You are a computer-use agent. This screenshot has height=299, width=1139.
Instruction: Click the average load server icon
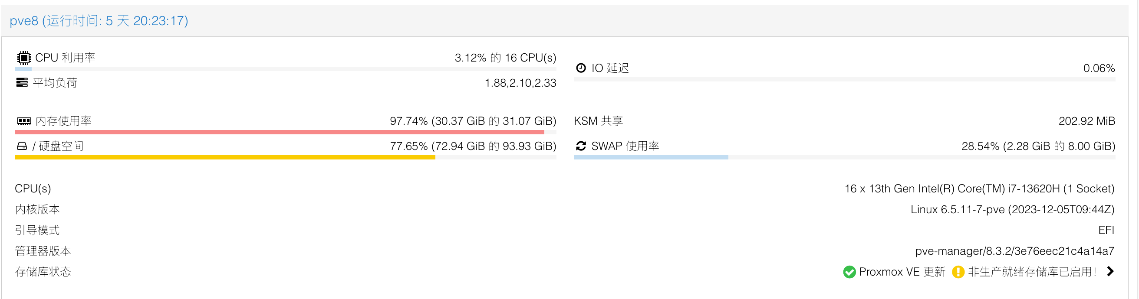tap(22, 83)
